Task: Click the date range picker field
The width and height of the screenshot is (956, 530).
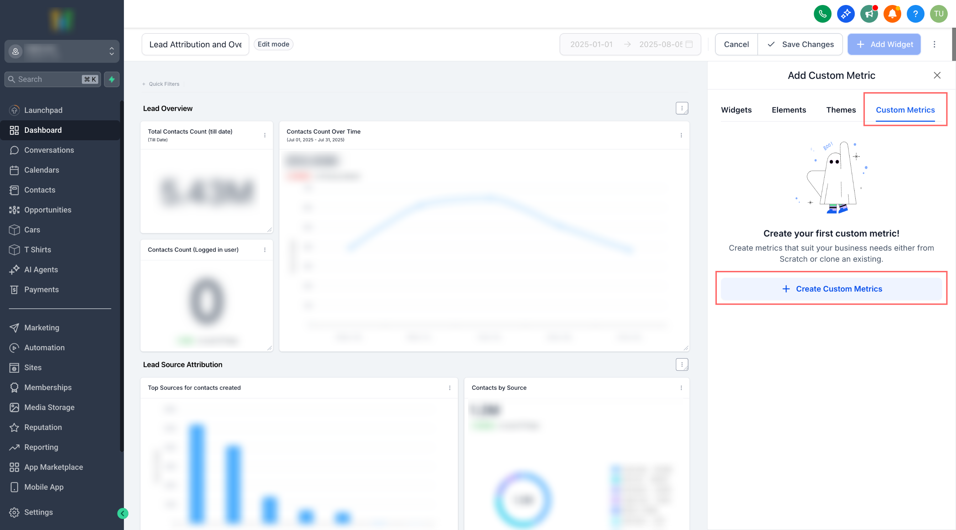Action: coord(630,44)
